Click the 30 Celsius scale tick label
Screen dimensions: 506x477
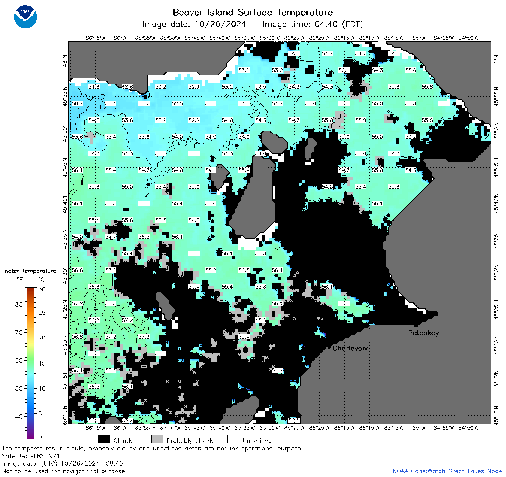(42, 289)
